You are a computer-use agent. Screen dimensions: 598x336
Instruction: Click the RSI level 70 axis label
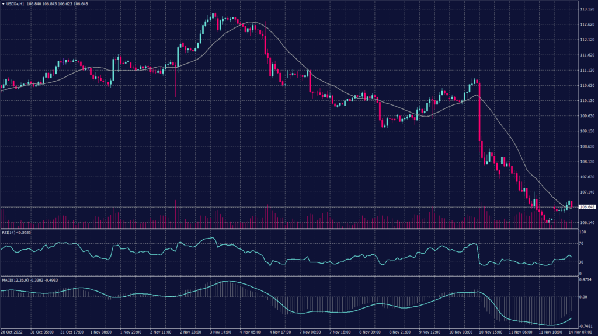582,243
